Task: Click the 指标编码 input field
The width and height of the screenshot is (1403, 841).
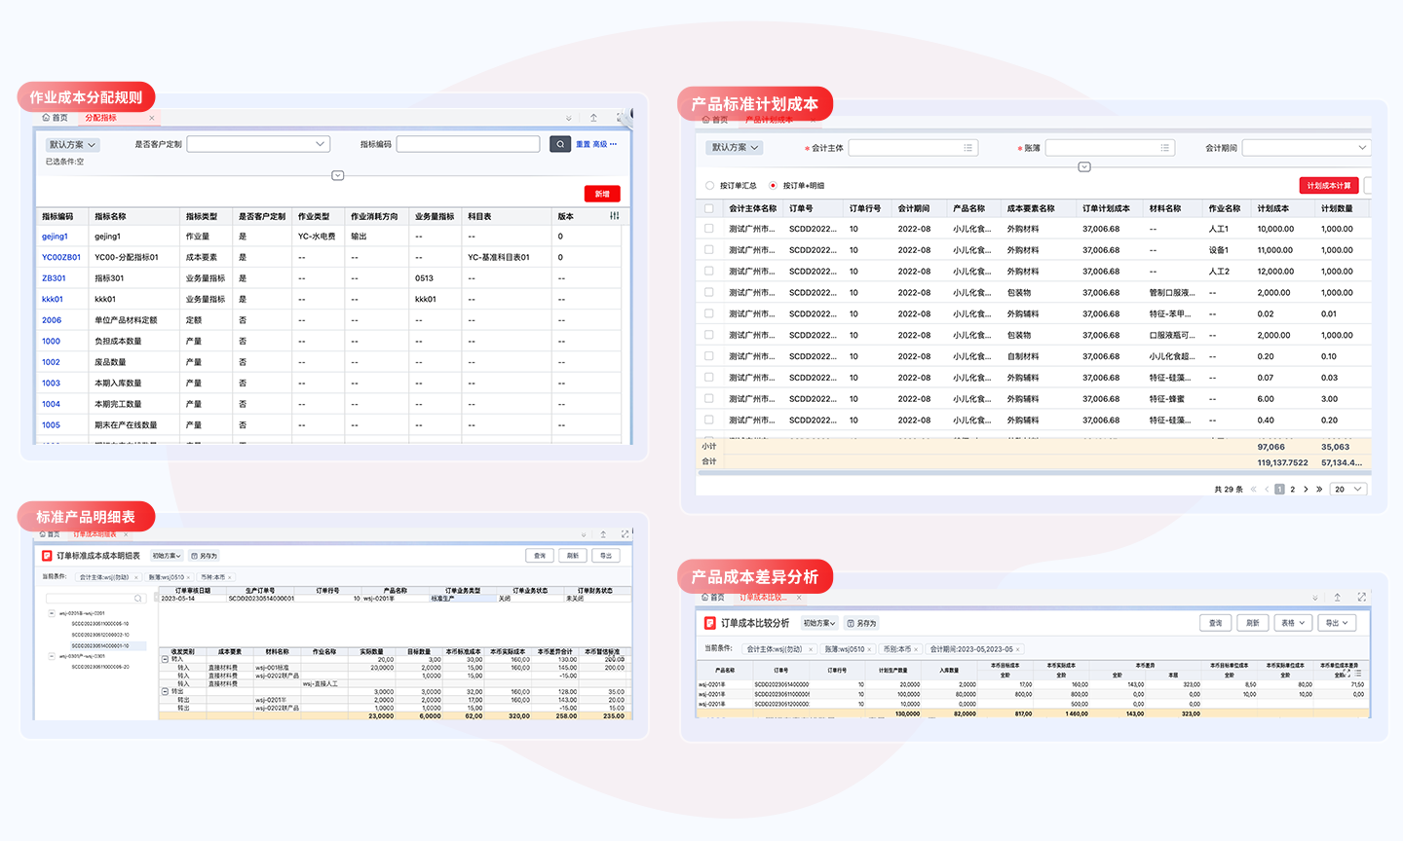Action: (468, 144)
